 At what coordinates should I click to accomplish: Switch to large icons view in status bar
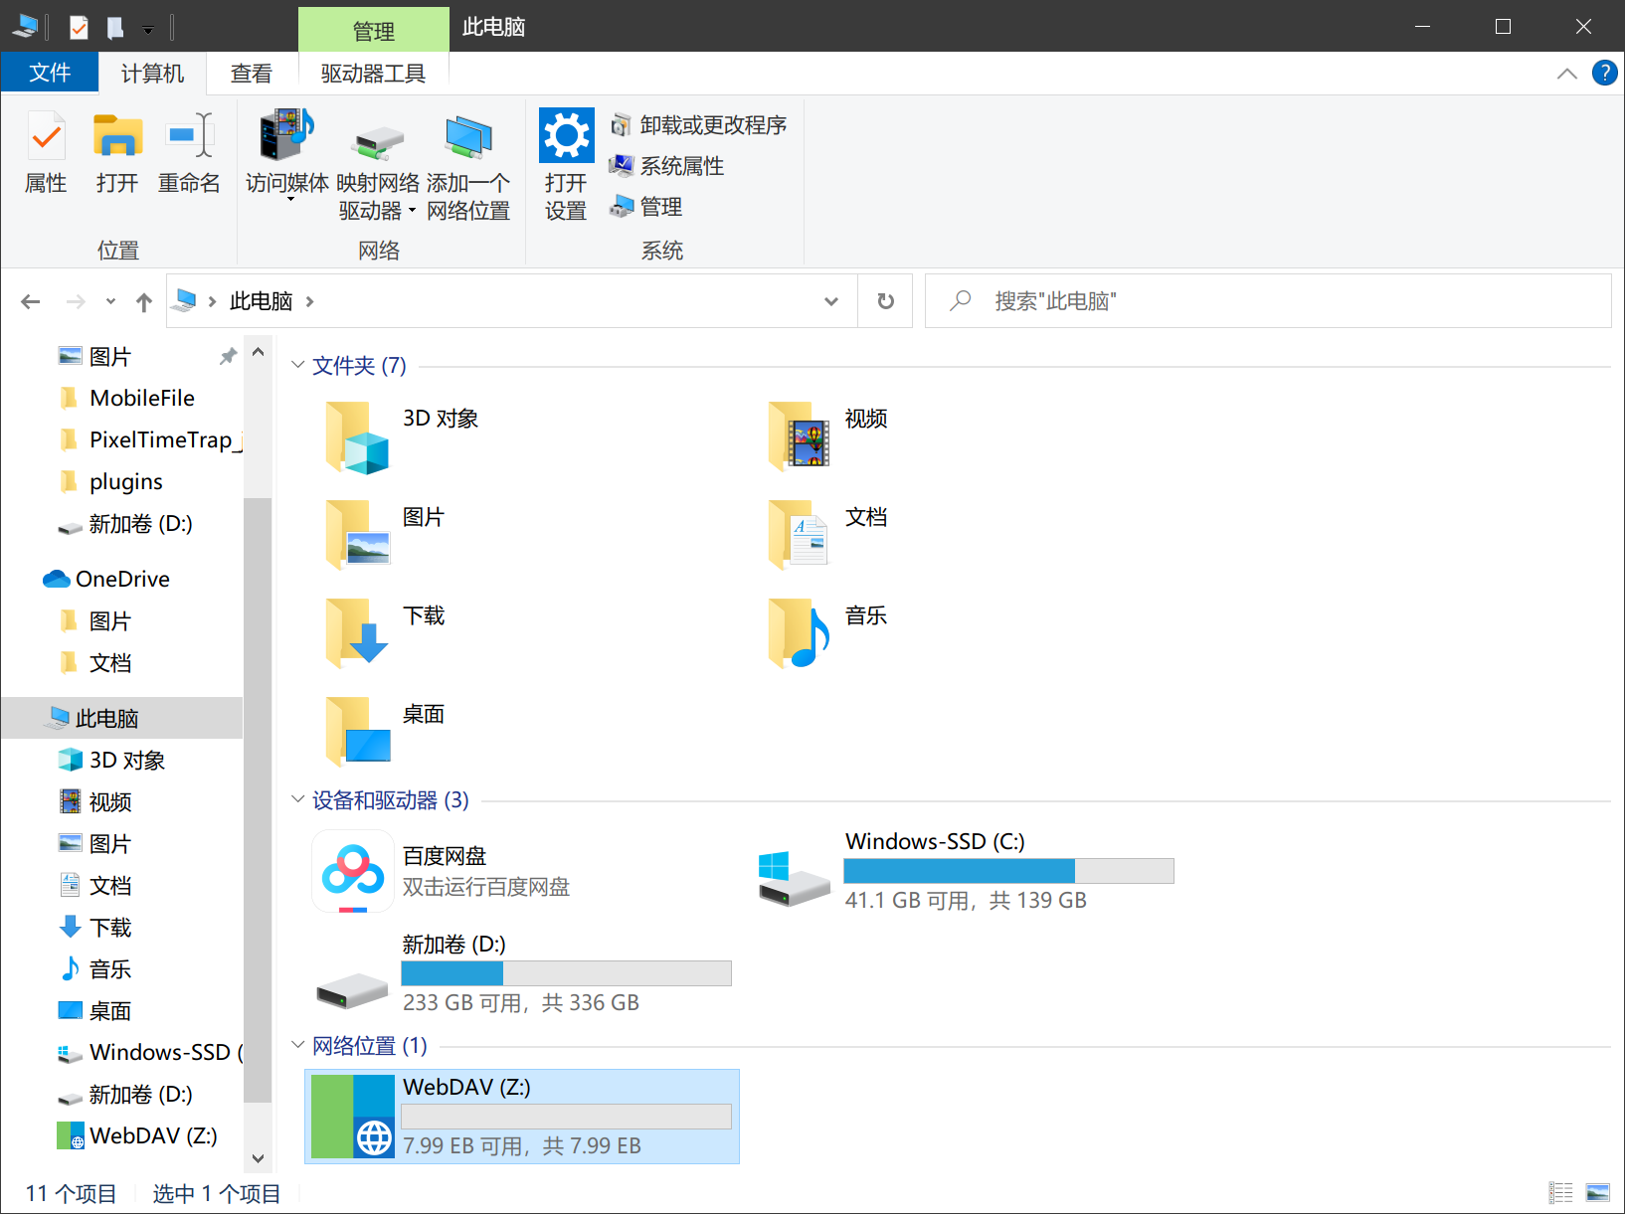[1597, 1193]
